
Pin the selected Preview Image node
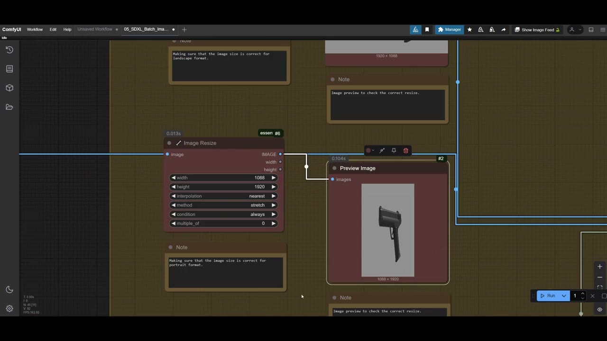[394, 151]
